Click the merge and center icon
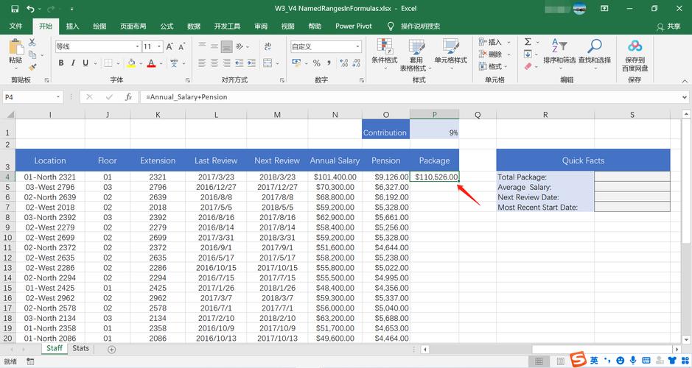 point(268,63)
